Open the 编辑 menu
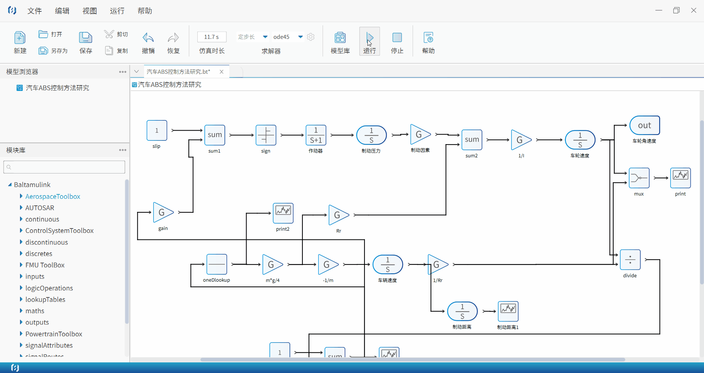This screenshot has width=704, height=373. 62,11
